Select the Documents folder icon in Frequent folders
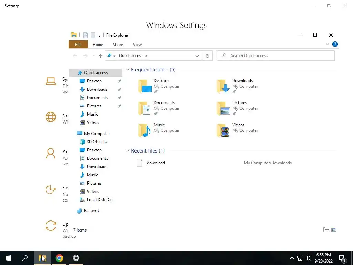 coord(145,108)
